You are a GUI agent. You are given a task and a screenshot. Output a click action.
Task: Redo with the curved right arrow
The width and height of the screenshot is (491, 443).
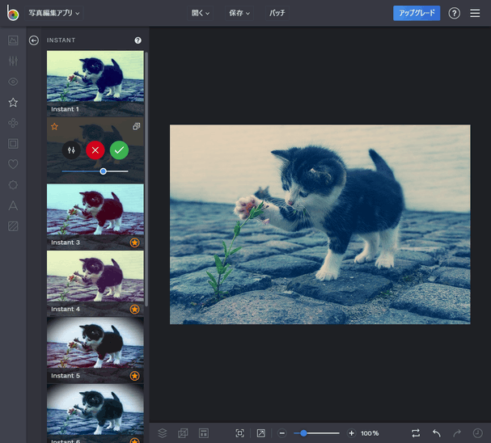pyautogui.click(x=457, y=433)
